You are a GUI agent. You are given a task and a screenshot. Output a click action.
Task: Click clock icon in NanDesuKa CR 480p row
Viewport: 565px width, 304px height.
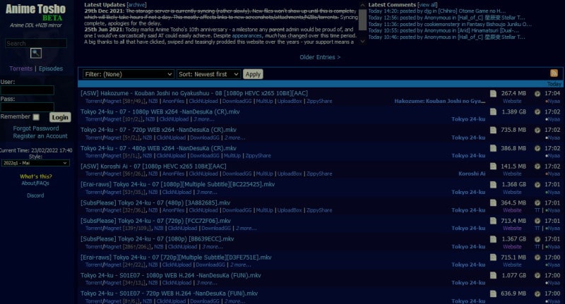[x=537, y=148]
